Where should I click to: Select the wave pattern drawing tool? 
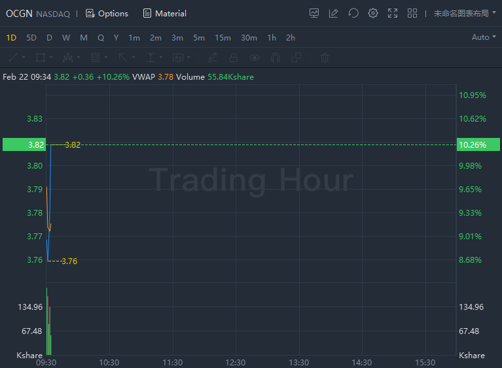tap(68, 58)
